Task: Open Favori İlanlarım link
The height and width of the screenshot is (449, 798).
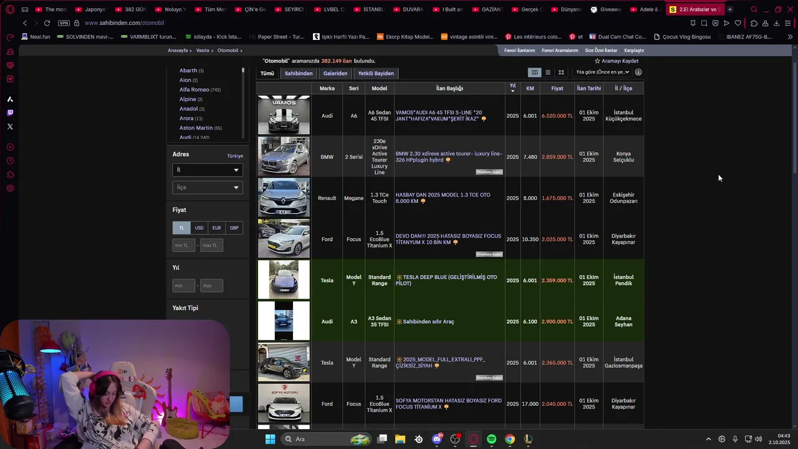Action: [519, 51]
